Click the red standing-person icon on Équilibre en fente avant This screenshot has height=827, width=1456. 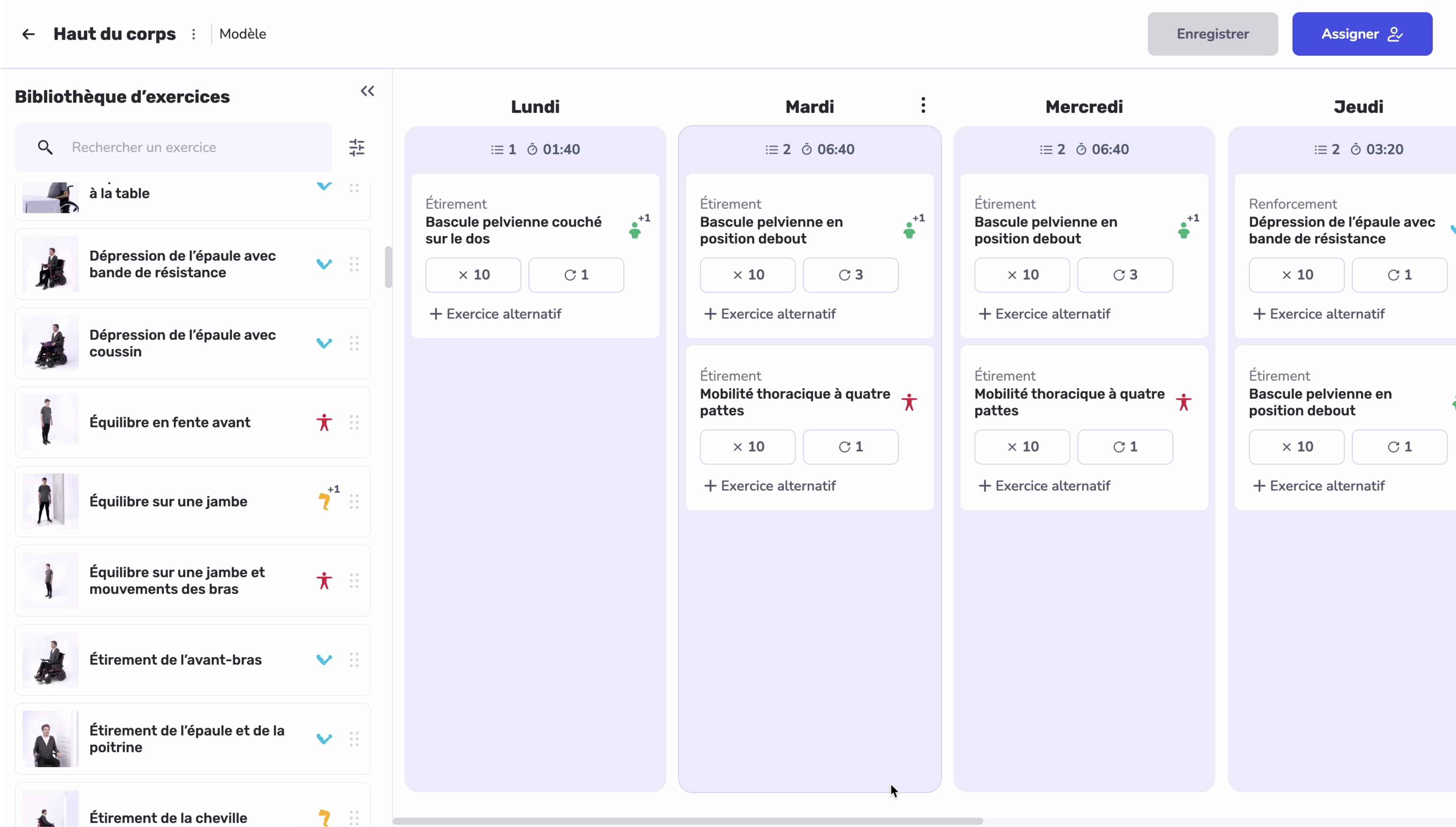(324, 422)
